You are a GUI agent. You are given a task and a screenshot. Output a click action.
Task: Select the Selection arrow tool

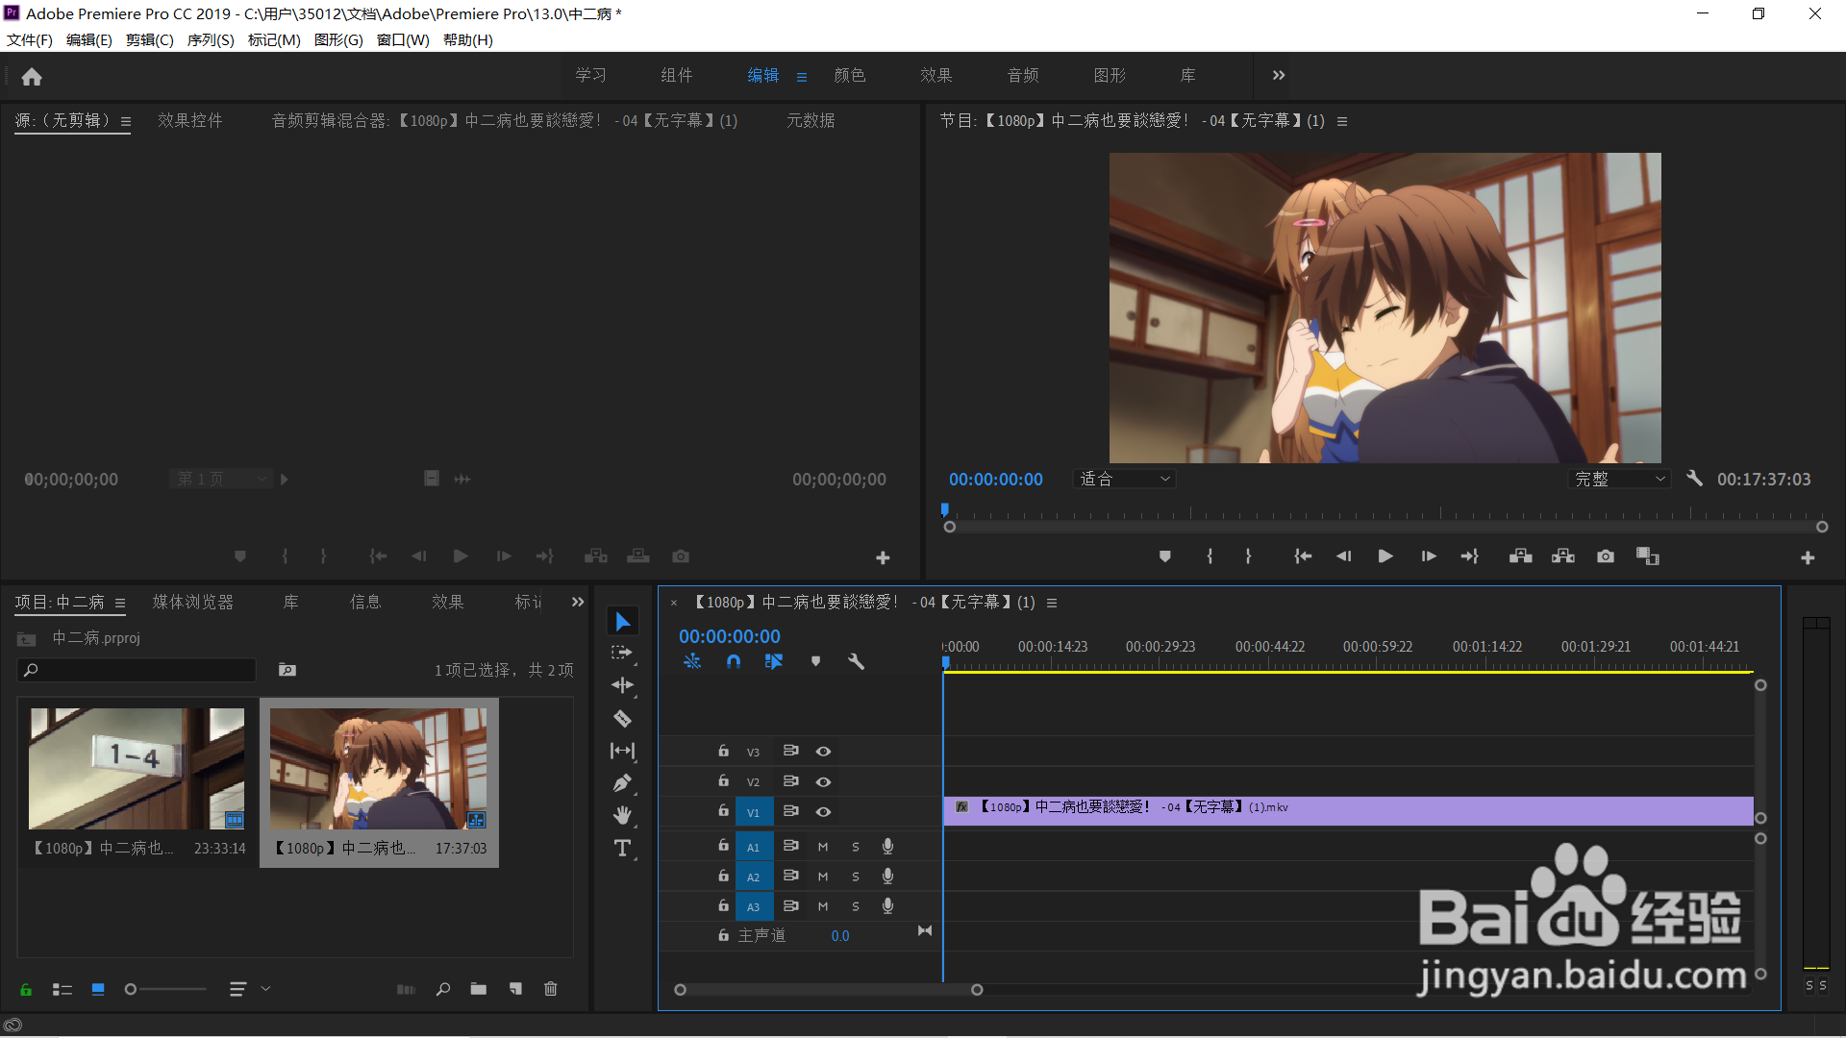tap(623, 622)
